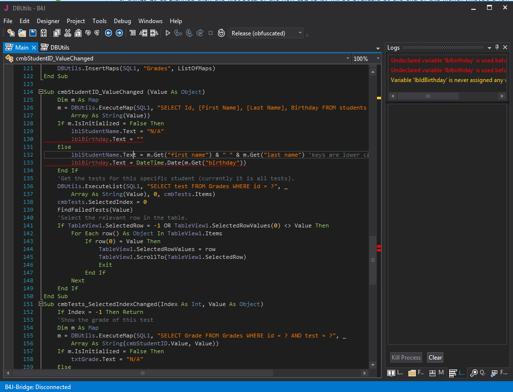Pin the Logs panel with pushpin icon
Screen dimensions: 513x392
(x=497, y=48)
